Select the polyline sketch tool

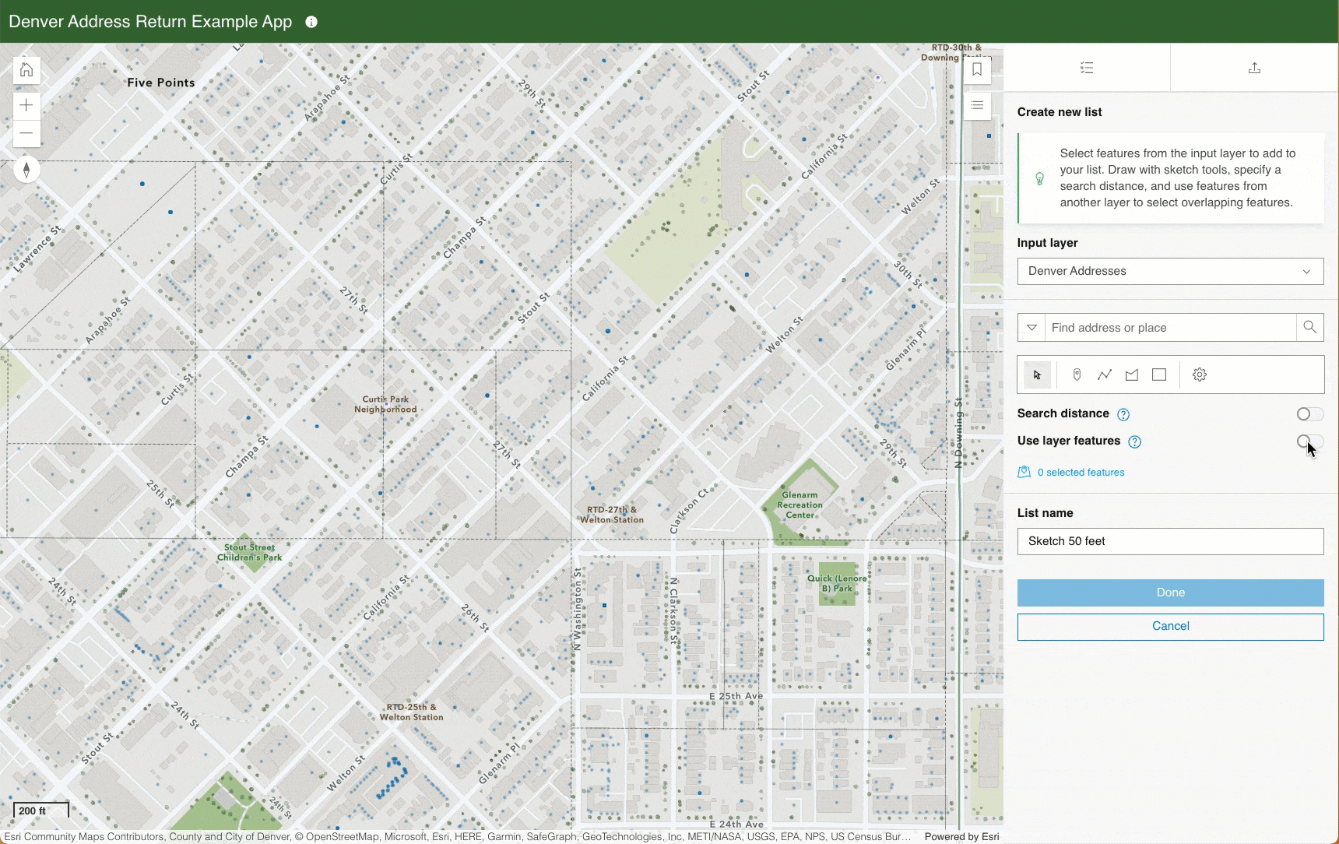(1104, 375)
